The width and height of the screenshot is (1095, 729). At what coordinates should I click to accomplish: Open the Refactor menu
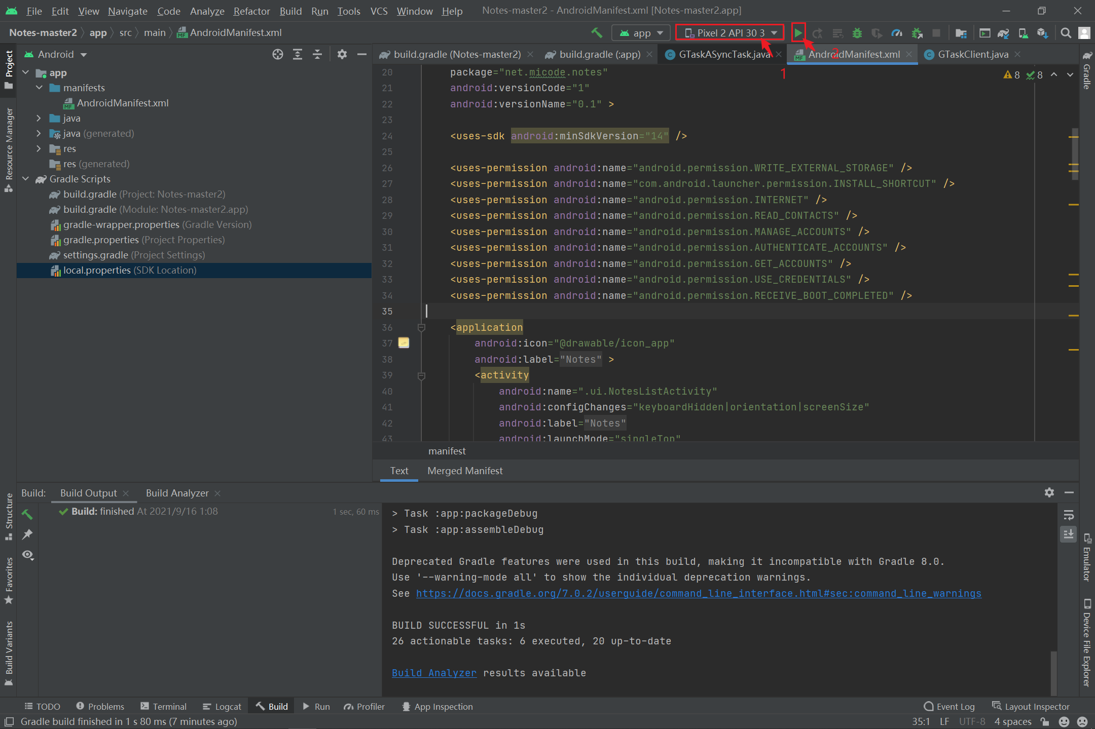pos(251,11)
